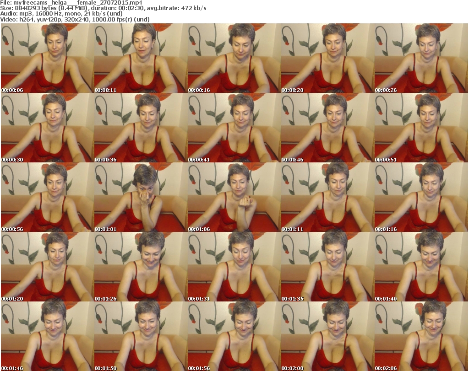469x371 pixels.
Task: Click the Audio mp3 info line
Action: pyautogui.click(x=61, y=14)
